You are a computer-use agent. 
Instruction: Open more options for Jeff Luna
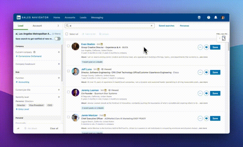pos(200,72)
